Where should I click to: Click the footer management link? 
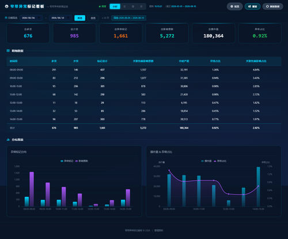[x=158, y=230]
